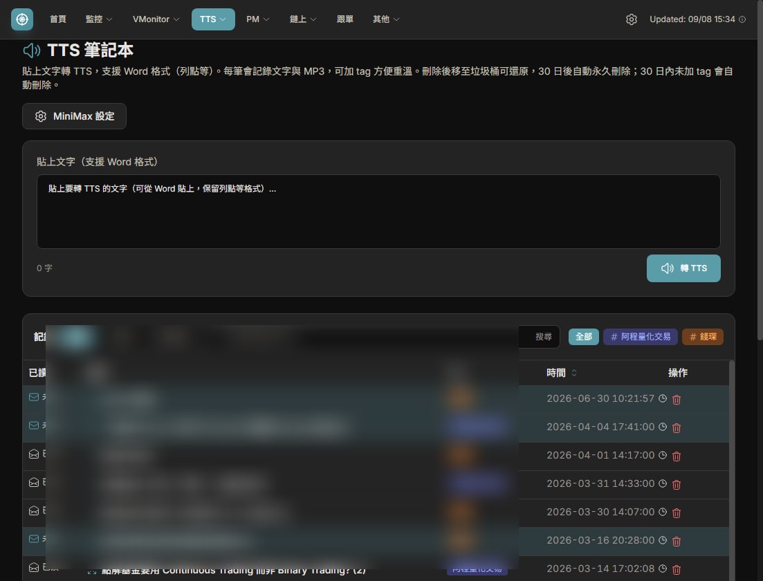Expand the 鏈上 menu
Viewport: 763px width, 581px height.
point(303,19)
